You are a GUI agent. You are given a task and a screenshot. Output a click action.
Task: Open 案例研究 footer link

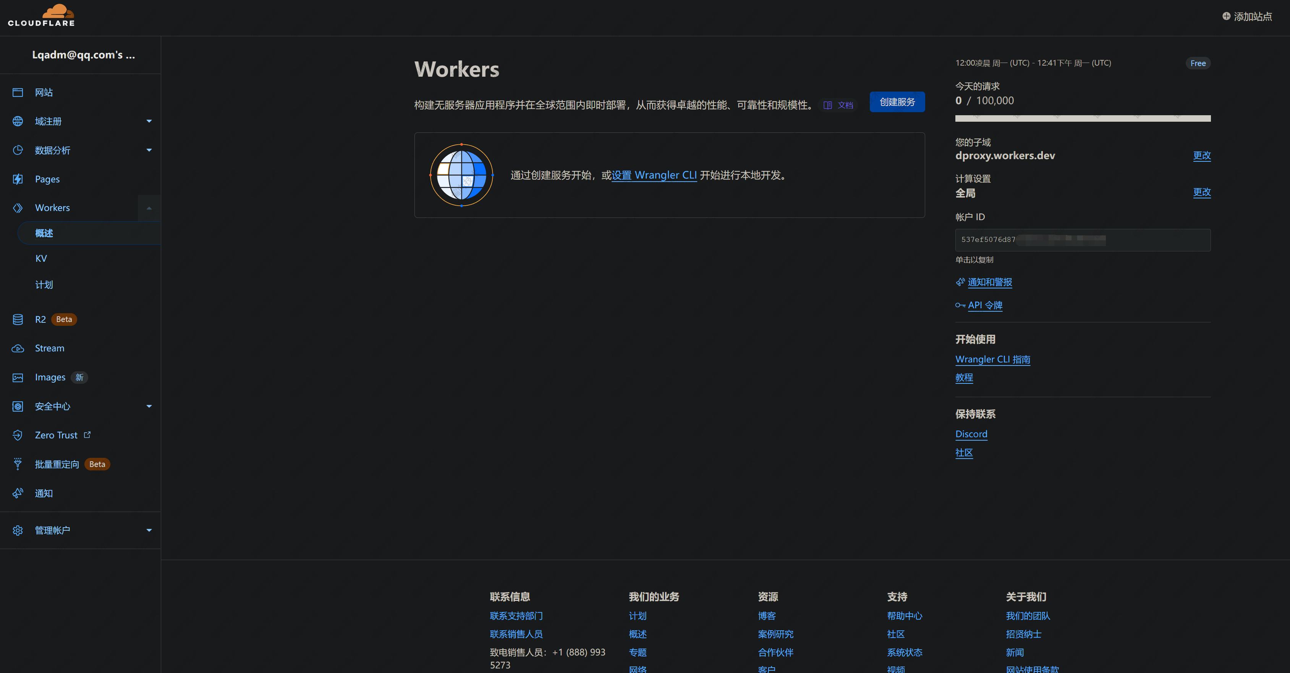coord(776,634)
